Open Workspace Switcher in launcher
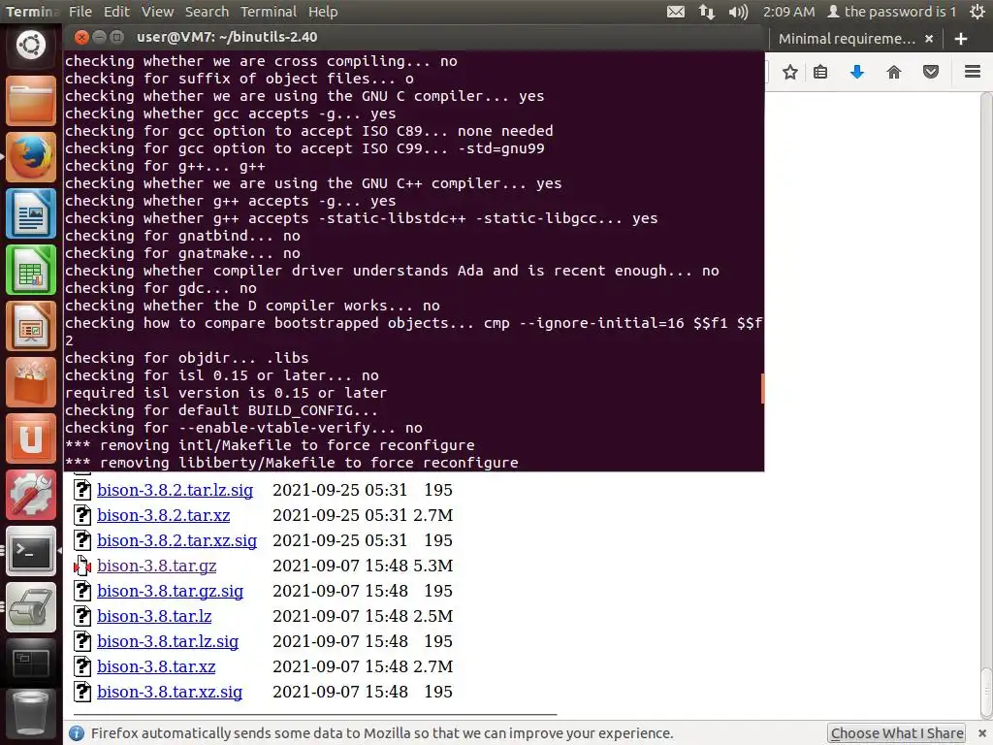Image resolution: width=993 pixels, height=745 pixels. 30,663
